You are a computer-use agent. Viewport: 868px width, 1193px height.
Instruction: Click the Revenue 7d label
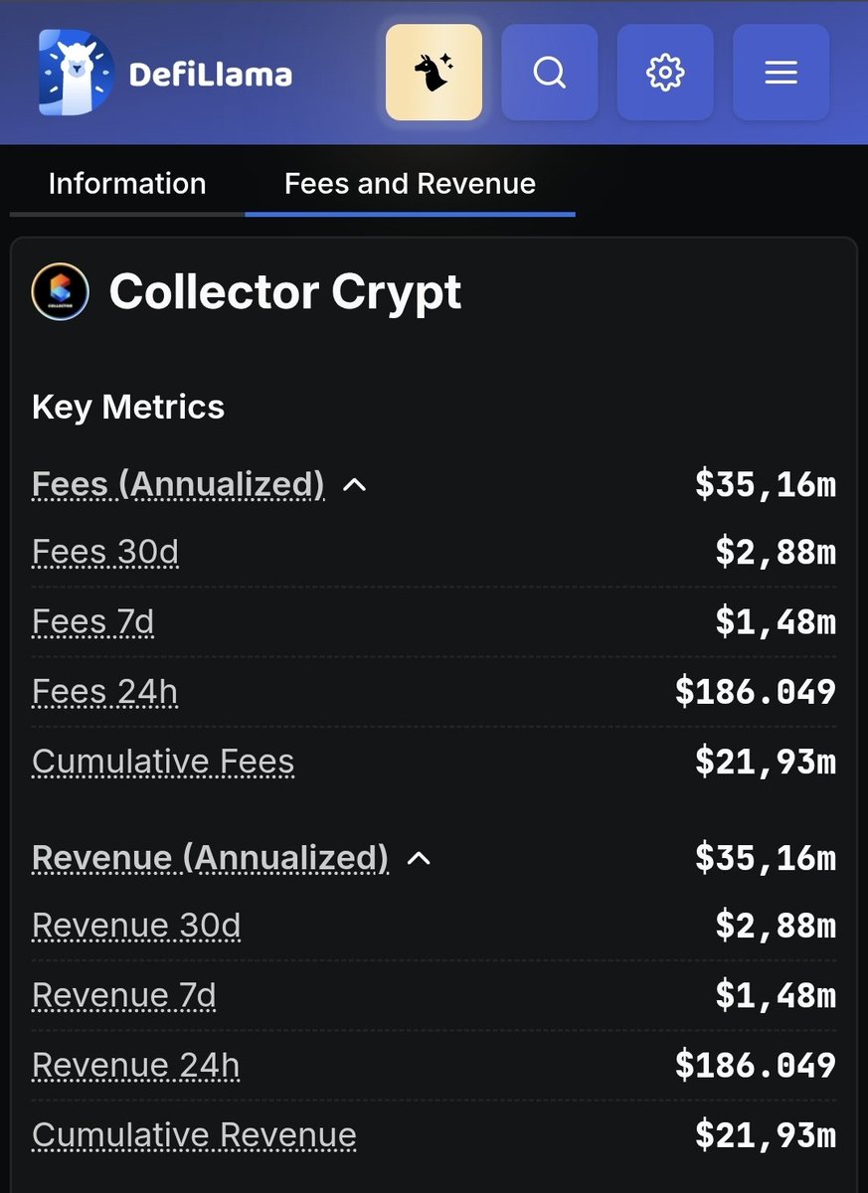[124, 995]
